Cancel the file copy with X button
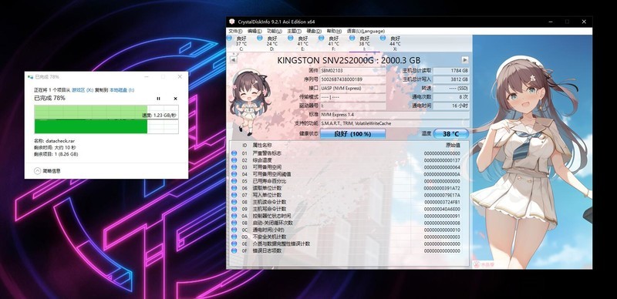 pos(175,99)
